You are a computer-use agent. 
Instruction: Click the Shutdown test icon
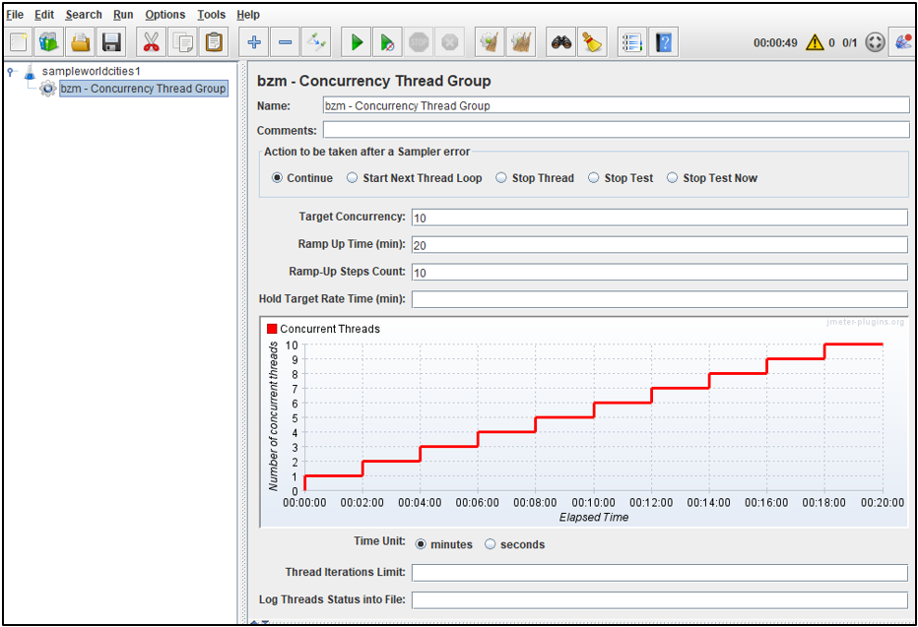point(449,42)
